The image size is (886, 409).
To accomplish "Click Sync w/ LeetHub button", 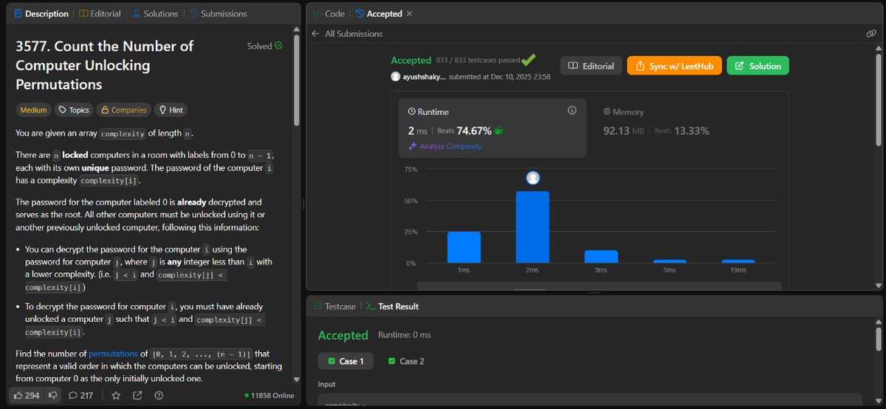I will [x=675, y=66].
